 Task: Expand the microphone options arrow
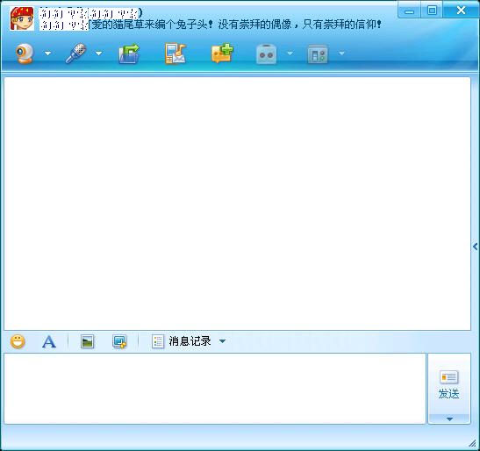point(98,54)
